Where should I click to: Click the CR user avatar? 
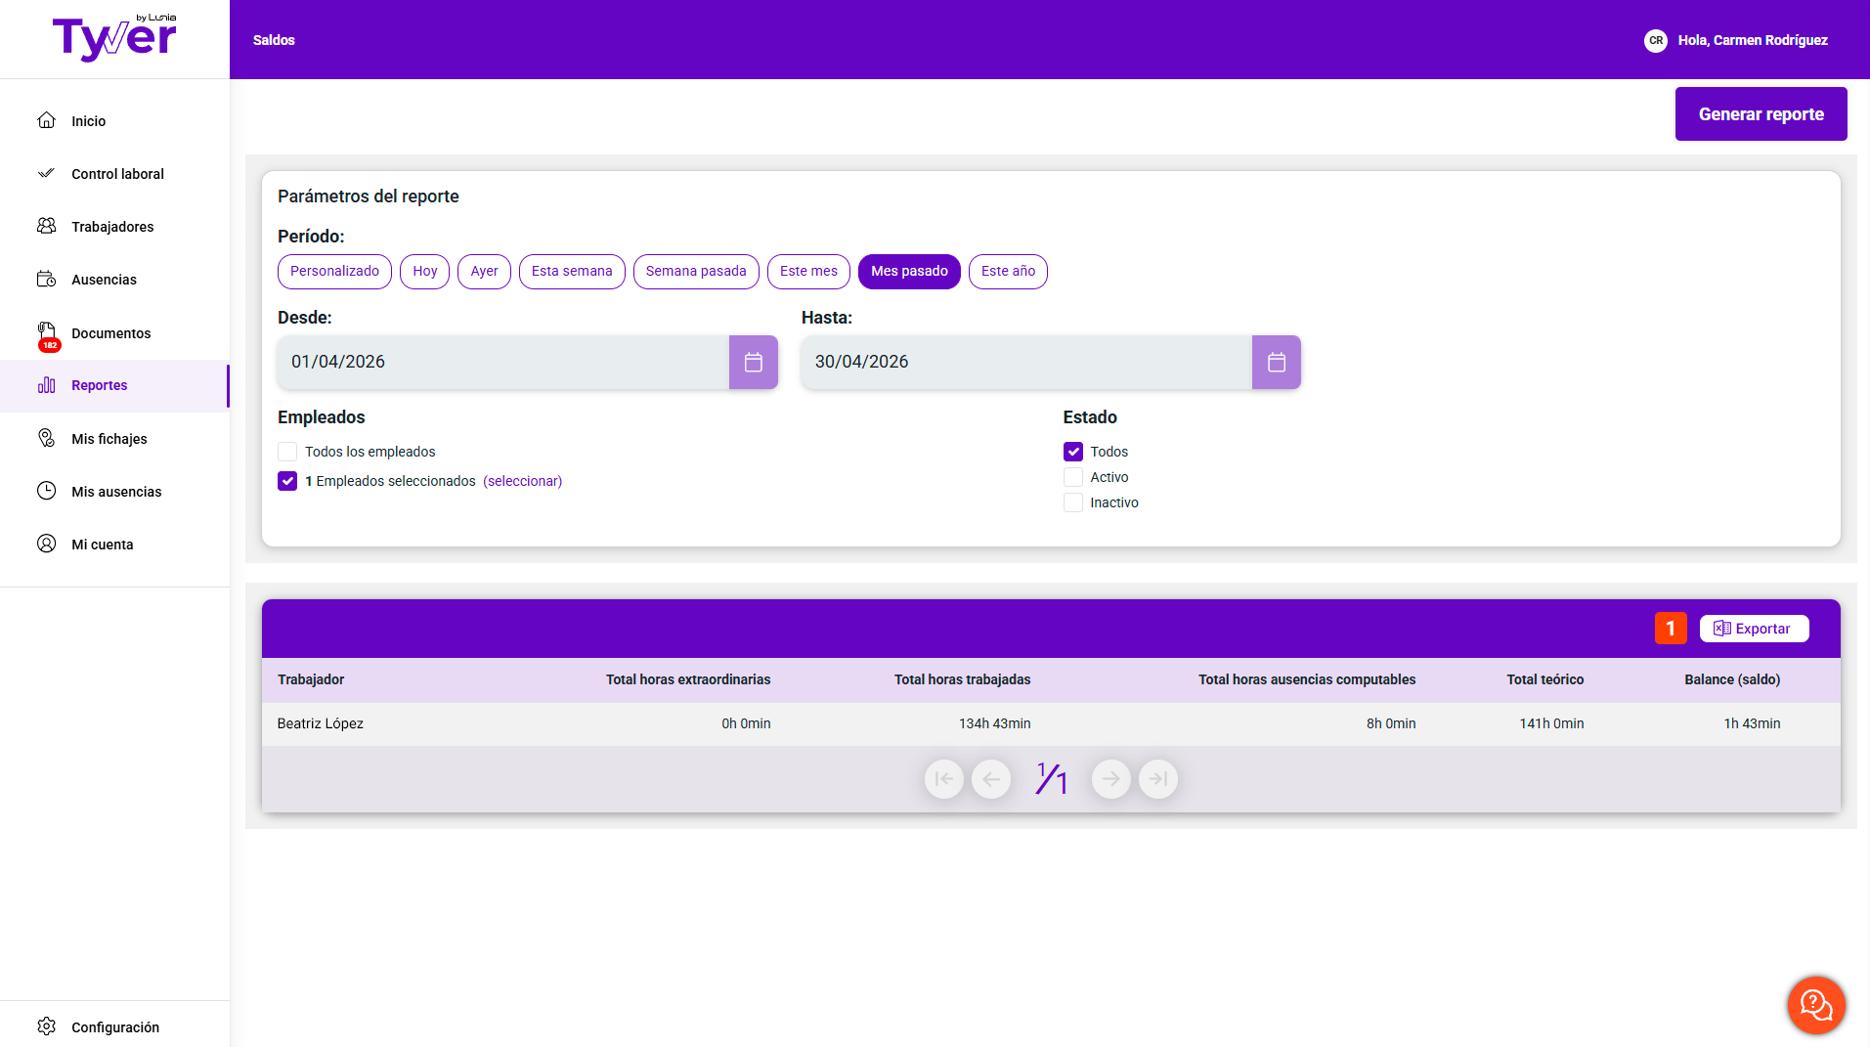(x=1655, y=40)
